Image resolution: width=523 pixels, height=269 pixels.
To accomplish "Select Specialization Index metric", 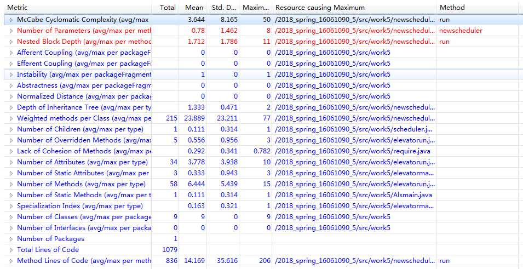I will (80, 206).
